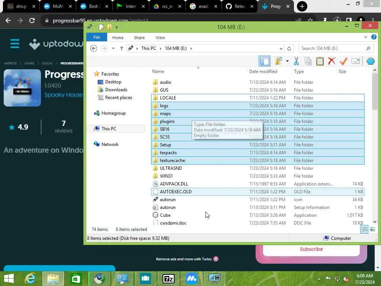Open uptodown hamburger menu in browser
This screenshot has height=286, width=381.
click(x=15, y=44)
